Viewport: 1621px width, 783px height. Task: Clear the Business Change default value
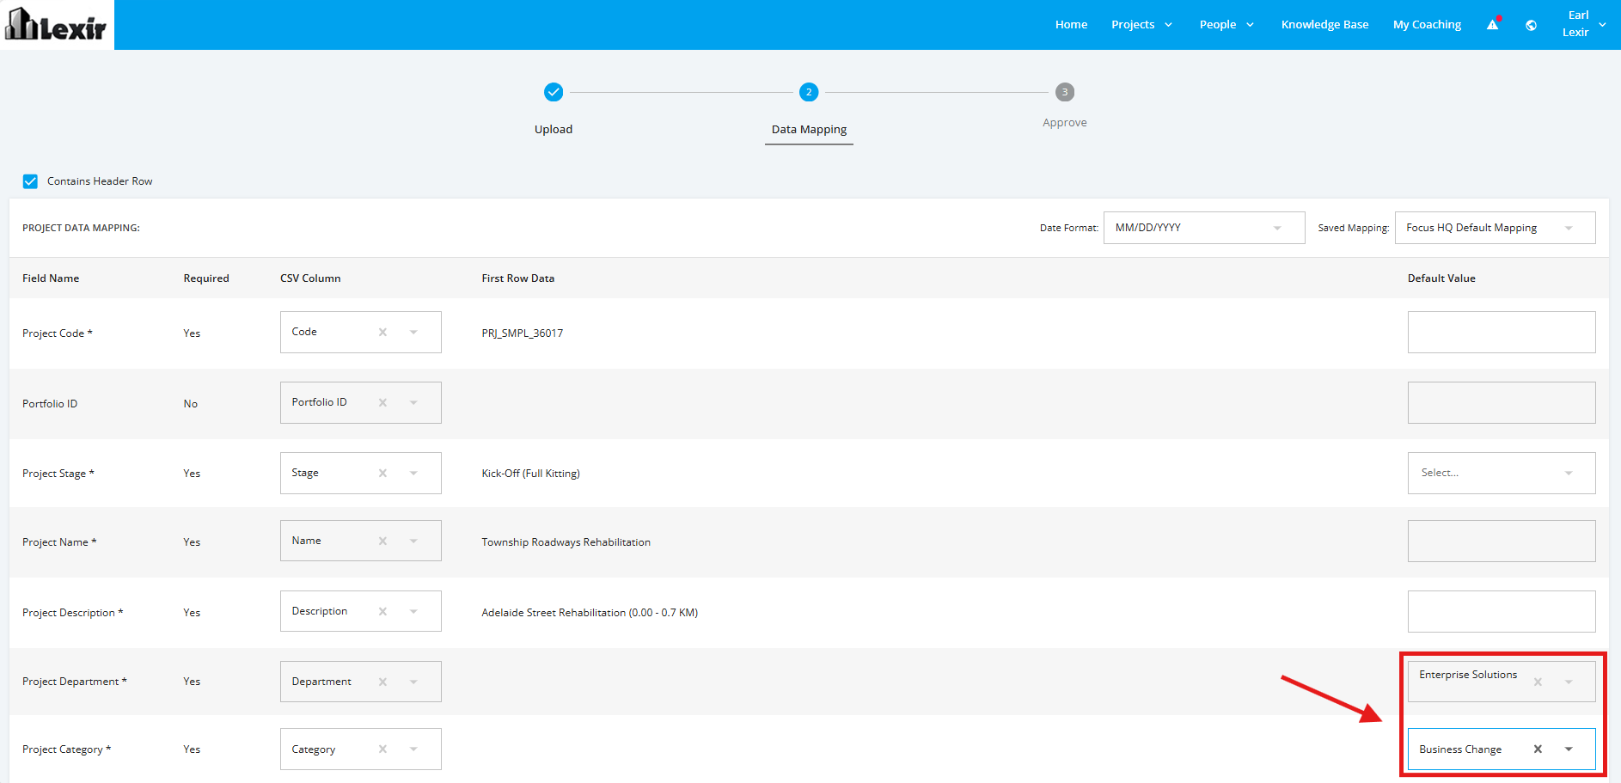[1538, 749]
